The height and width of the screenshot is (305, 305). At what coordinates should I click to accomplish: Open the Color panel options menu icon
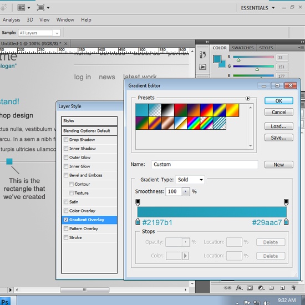(302, 48)
